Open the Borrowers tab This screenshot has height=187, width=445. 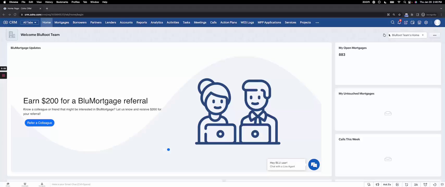click(x=79, y=23)
